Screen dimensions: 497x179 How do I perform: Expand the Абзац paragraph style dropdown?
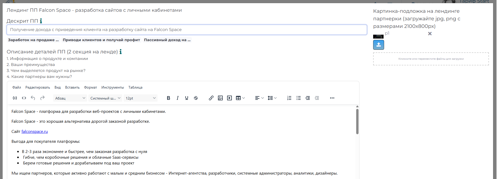pyautogui.click(x=70, y=98)
